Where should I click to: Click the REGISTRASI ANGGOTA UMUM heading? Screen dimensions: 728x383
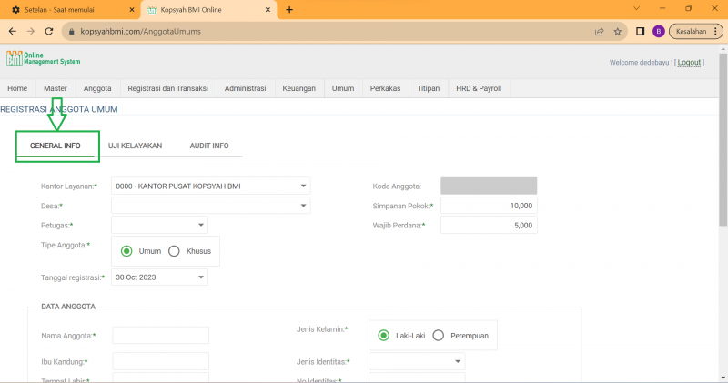pyautogui.click(x=59, y=109)
